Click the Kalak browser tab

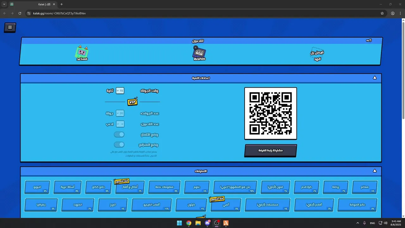coord(33,4)
